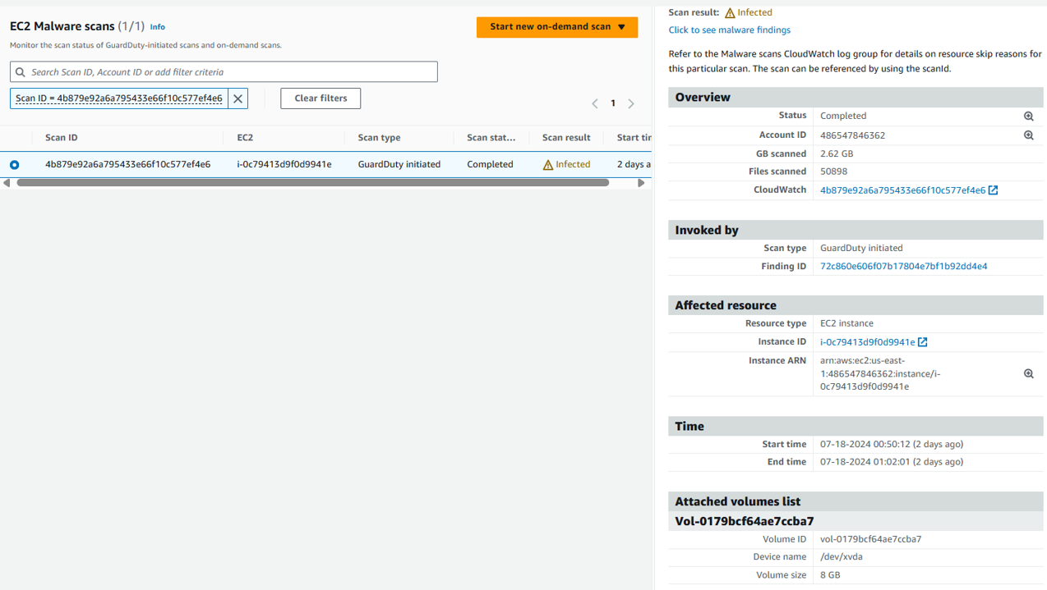The width and height of the screenshot is (1047, 590).
Task: Remove the Scan ID filter with X icon
Action: click(x=238, y=98)
